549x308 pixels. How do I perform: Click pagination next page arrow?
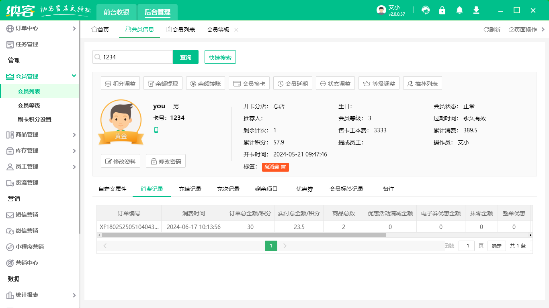285,246
